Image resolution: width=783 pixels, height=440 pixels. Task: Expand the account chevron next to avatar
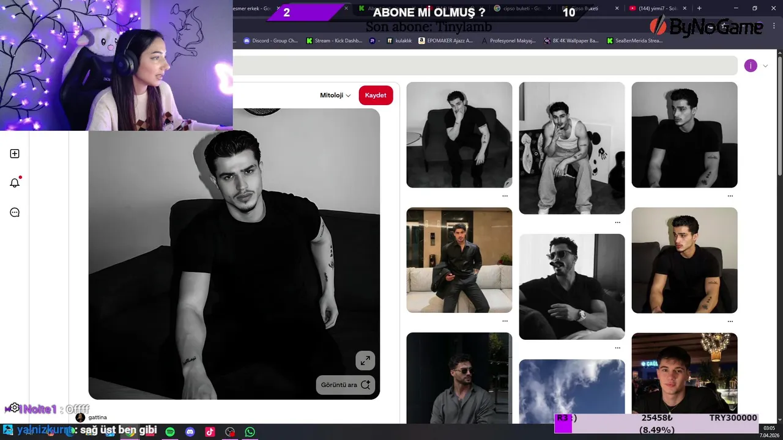(765, 66)
